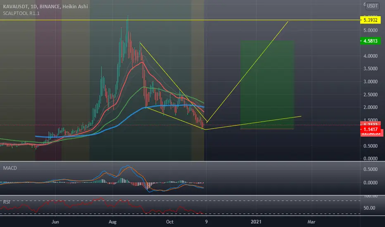Click the Aug date label
This screenshot has width=385, height=227.
point(112,222)
